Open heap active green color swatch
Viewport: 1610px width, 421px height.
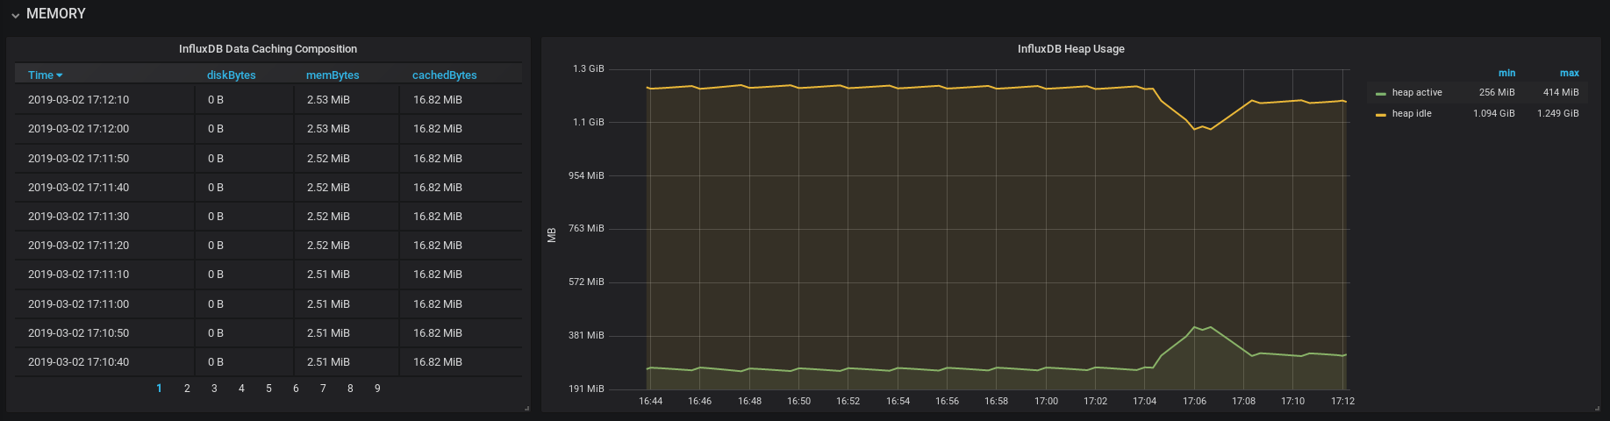(1380, 94)
